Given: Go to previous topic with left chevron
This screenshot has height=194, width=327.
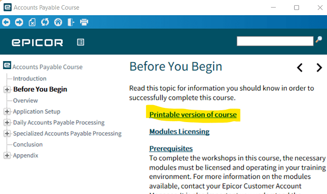Looking at the screenshot, I should tap(300, 68).
